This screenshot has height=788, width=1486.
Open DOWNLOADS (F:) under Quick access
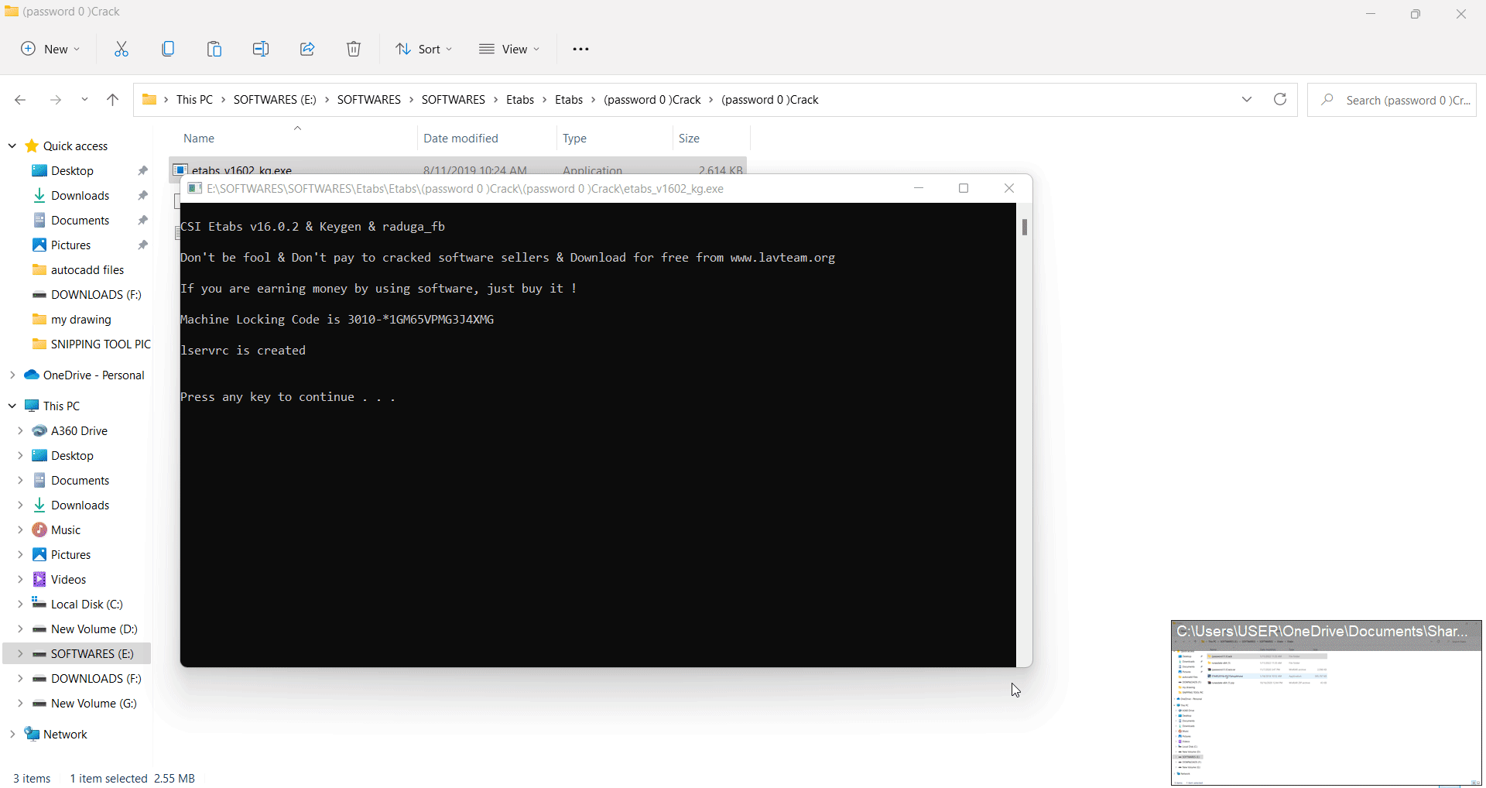coord(96,295)
